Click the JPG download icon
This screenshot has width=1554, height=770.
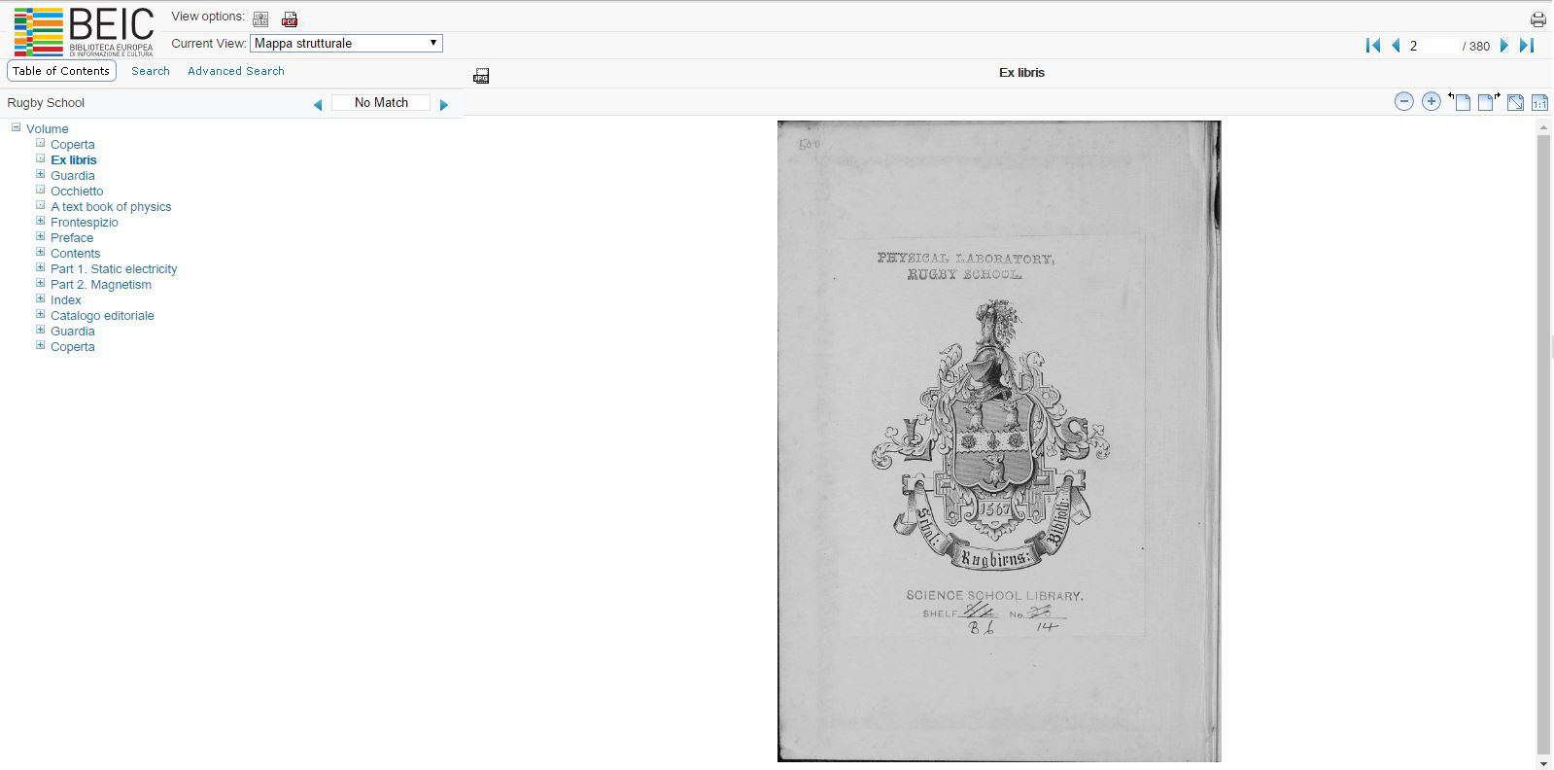tap(481, 76)
